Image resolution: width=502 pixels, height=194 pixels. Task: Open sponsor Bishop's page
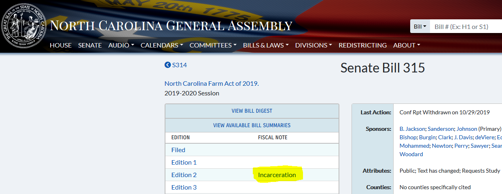coord(408,137)
